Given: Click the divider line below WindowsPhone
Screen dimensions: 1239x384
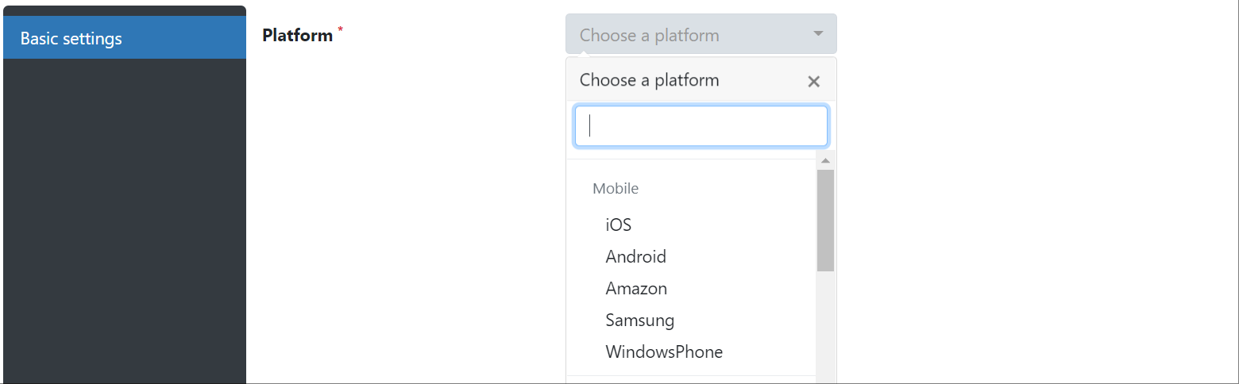Looking at the screenshot, I should 691,375.
